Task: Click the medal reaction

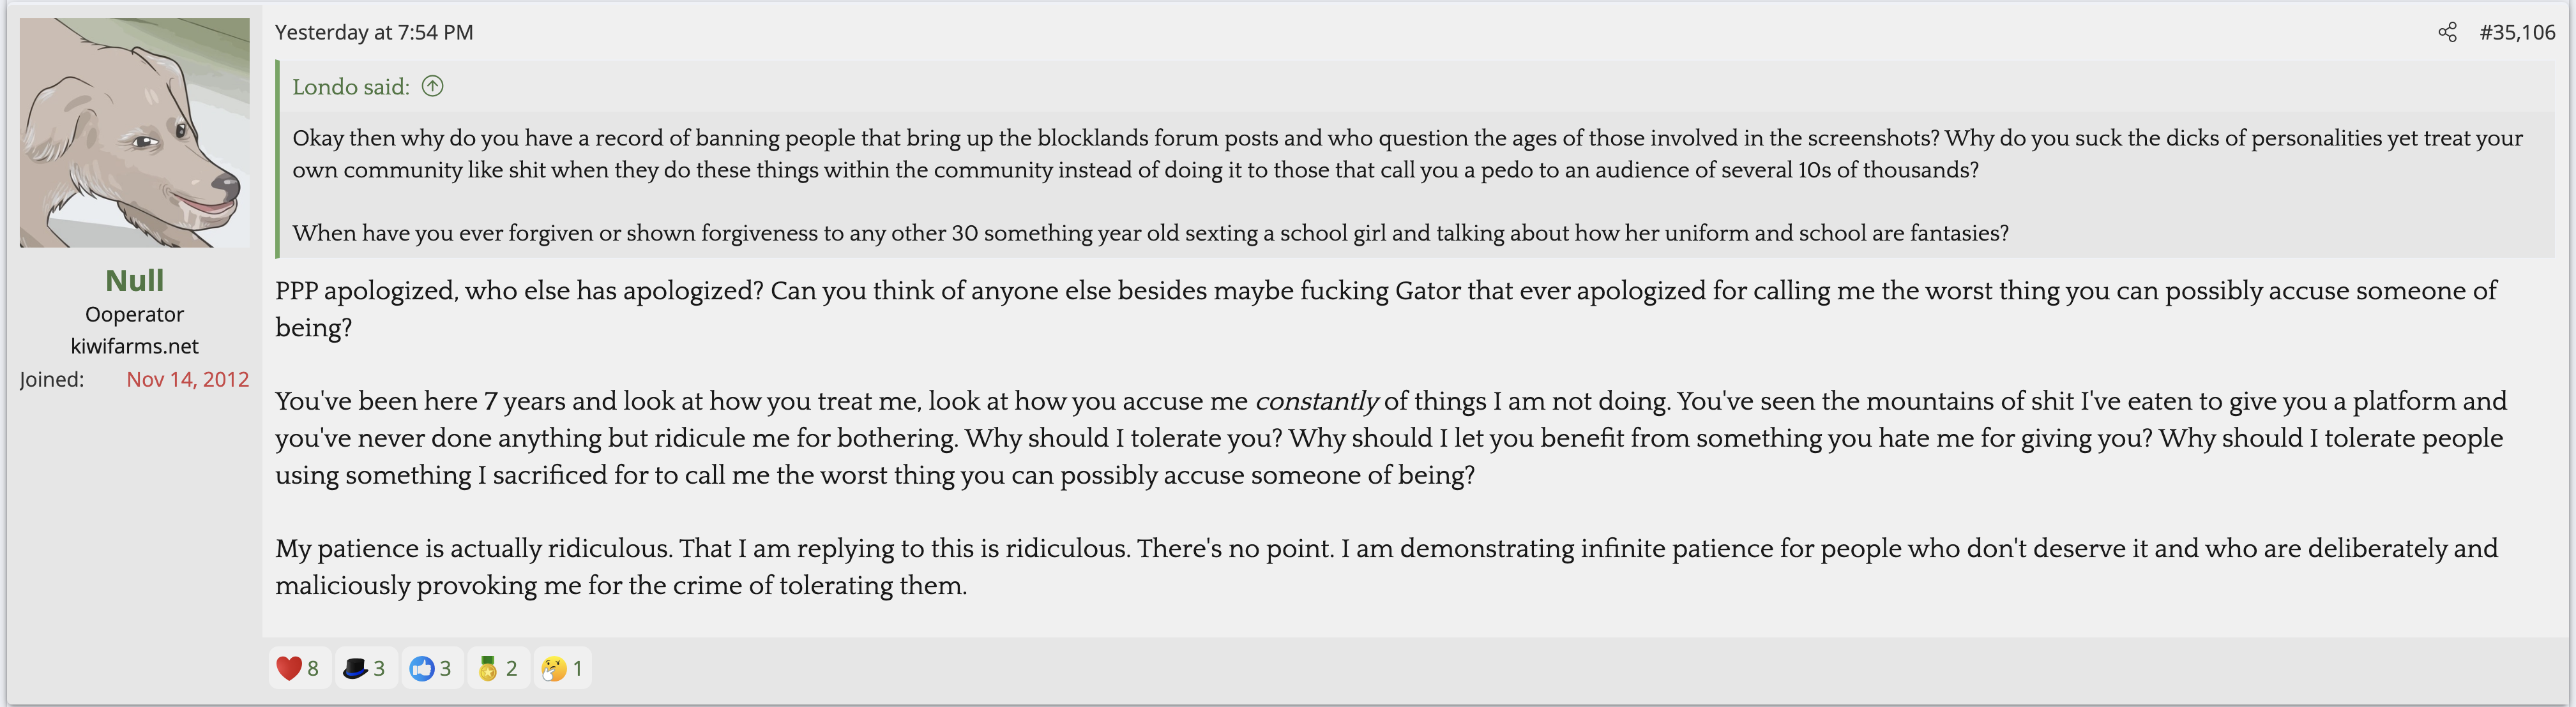Action: point(488,668)
